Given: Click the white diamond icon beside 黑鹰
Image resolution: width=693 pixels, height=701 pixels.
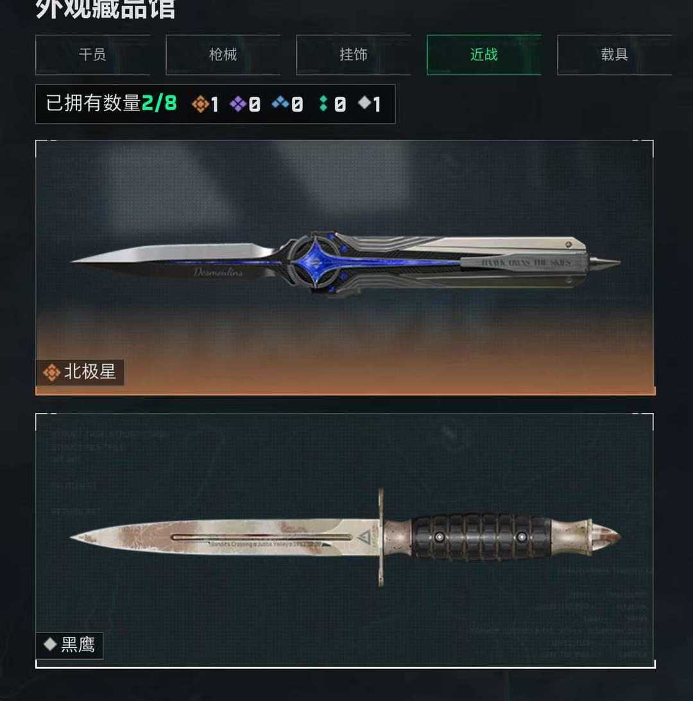Looking at the screenshot, I should (x=49, y=644).
